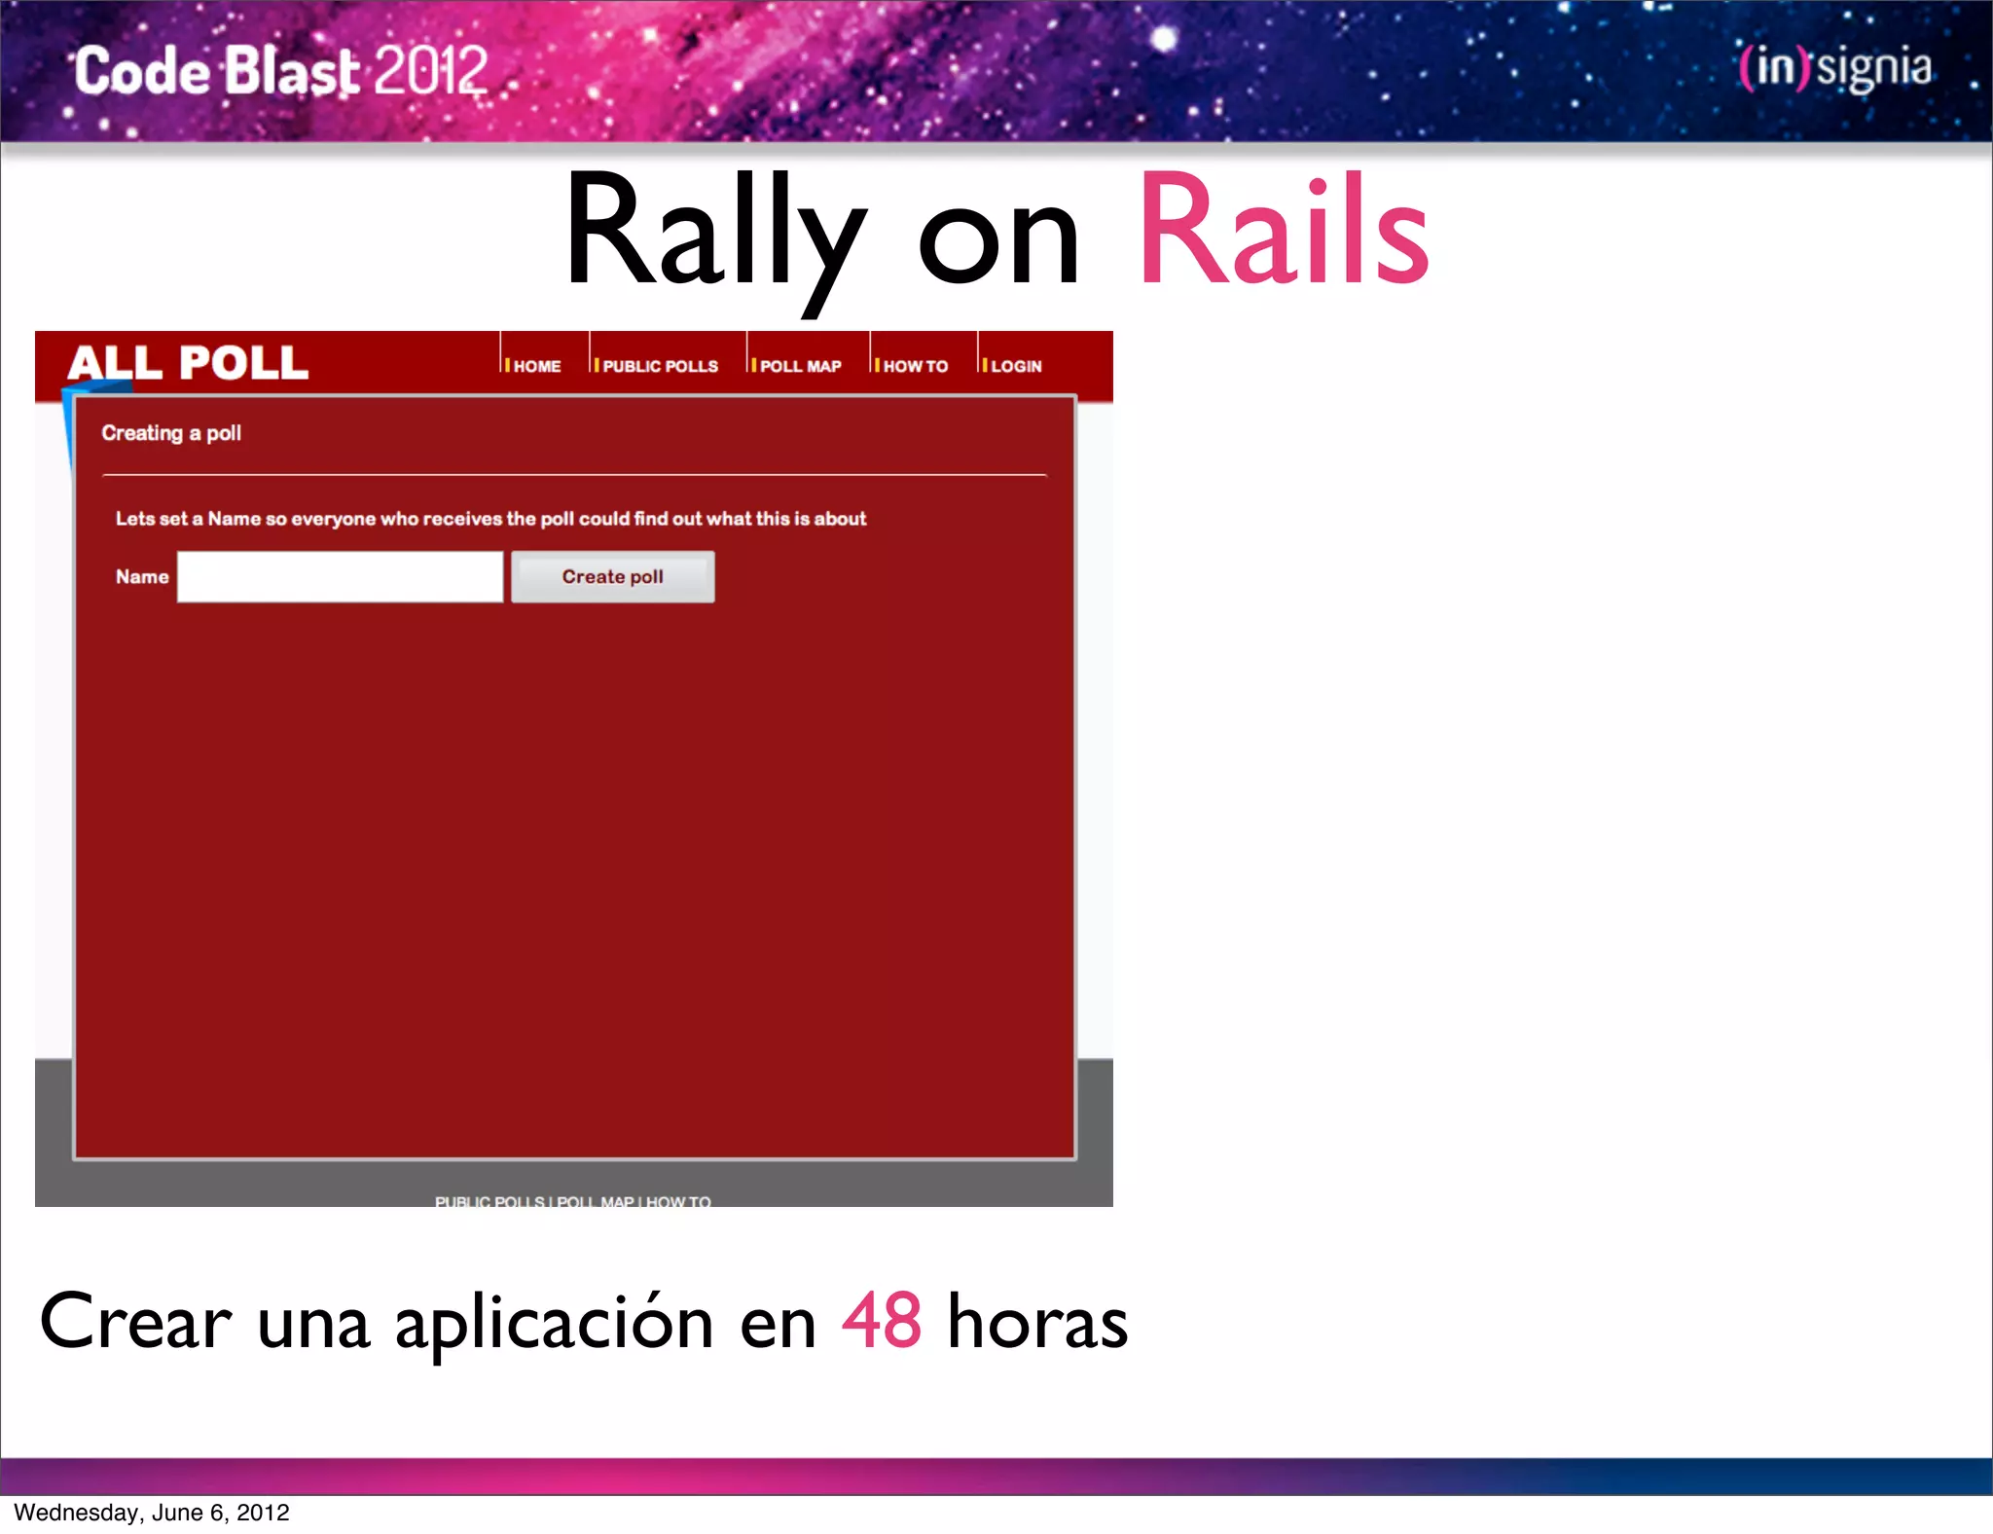1993x1534 pixels.
Task: Click the Create poll button
Action: [612, 576]
